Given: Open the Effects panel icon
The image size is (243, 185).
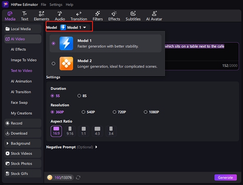Looking at the screenshot, I should point(114,14).
